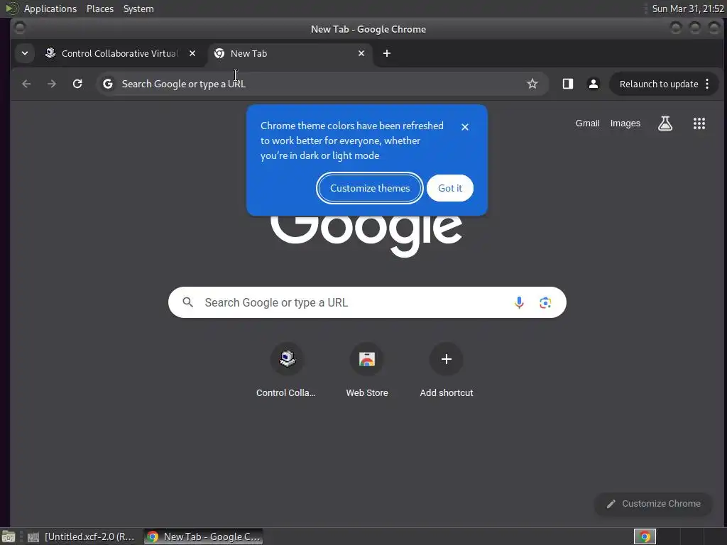This screenshot has height=545, width=727.
Task: Open the Web Store shortcut
Action: tap(367, 370)
